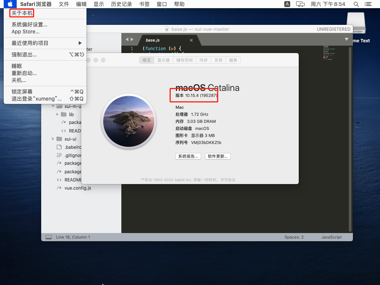Open the Notification Center list icon

click(x=368, y=4)
